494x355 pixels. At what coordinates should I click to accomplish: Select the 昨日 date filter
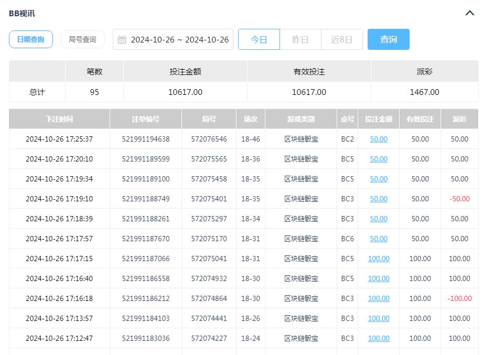(x=300, y=39)
